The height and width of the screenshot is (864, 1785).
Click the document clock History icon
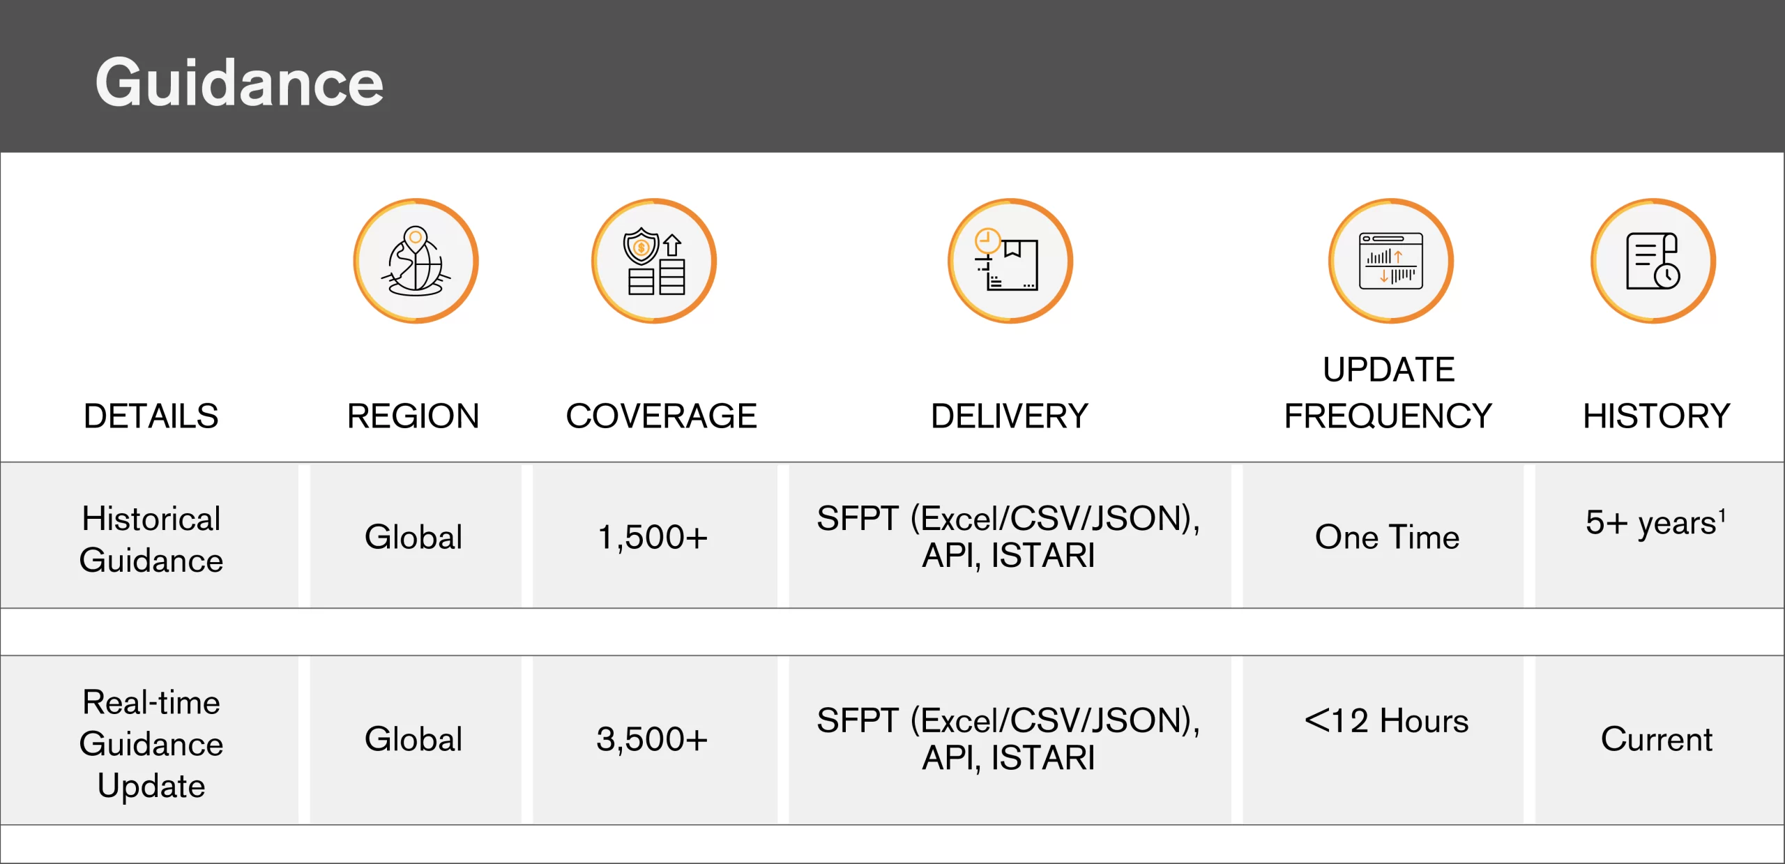1653,261
